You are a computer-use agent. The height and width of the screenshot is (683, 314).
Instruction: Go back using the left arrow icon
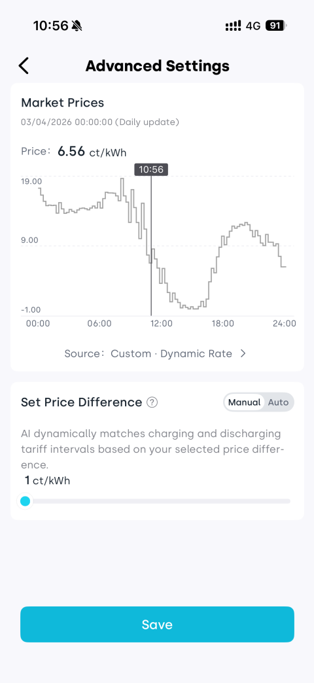(24, 66)
